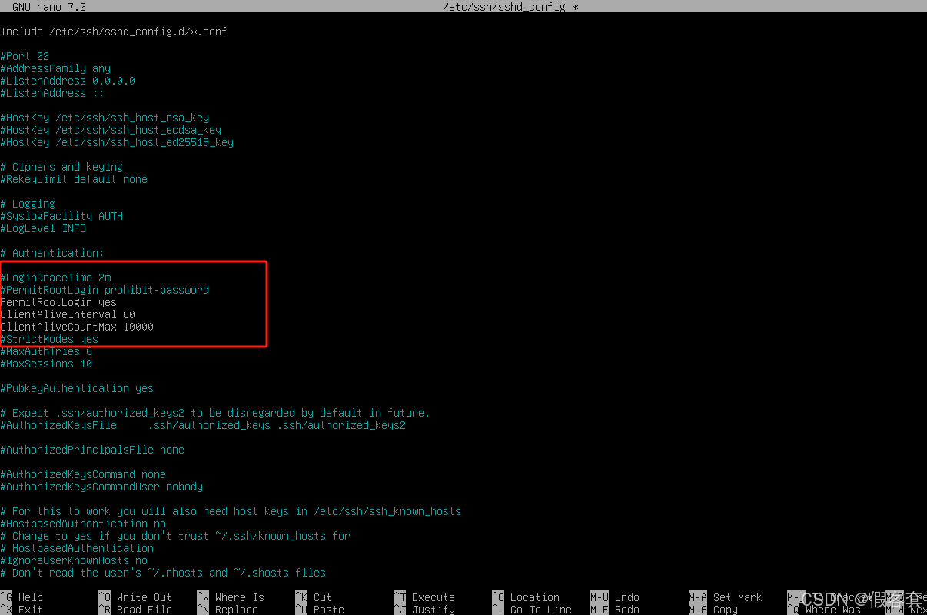
Task: Paste clipboard contents with ^U
Action: click(323, 609)
